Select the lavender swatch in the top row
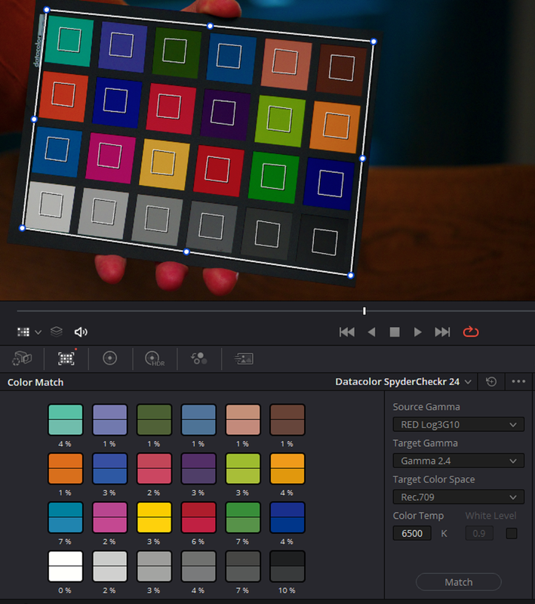The width and height of the screenshot is (535, 604). (x=109, y=420)
